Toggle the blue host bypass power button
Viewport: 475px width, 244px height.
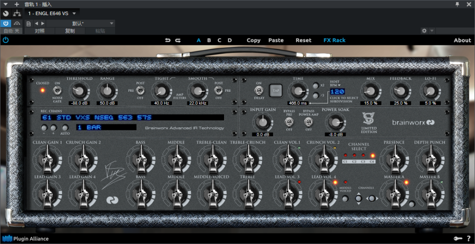[x=6, y=23]
